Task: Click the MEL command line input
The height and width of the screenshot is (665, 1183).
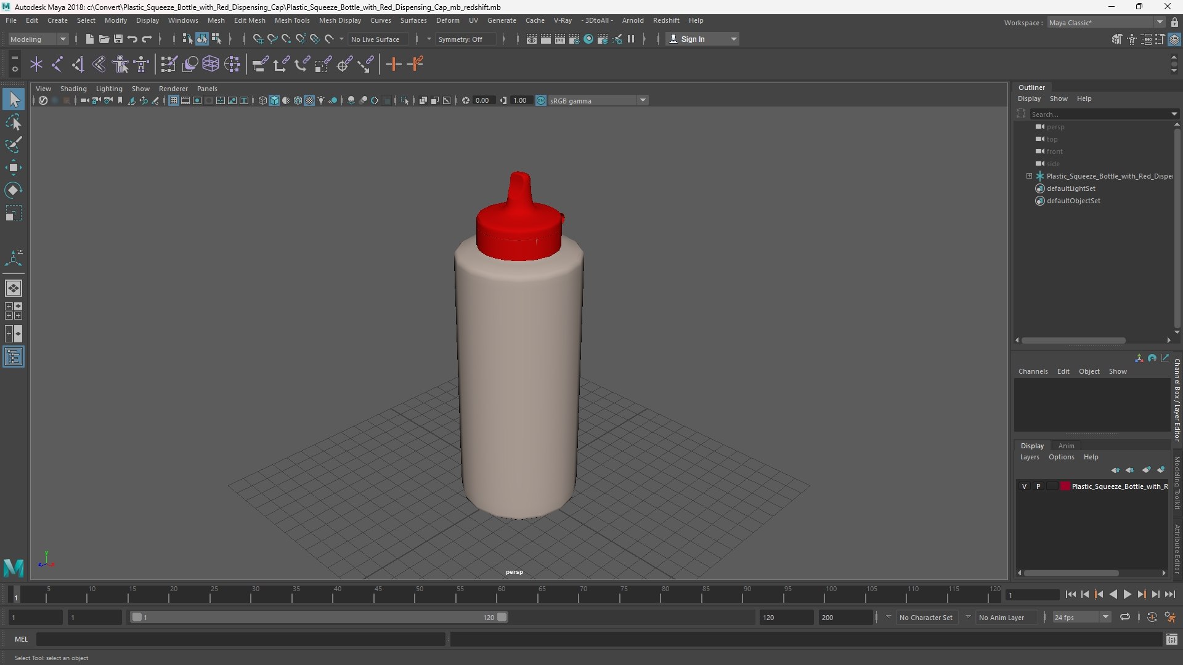Action: (240, 639)
